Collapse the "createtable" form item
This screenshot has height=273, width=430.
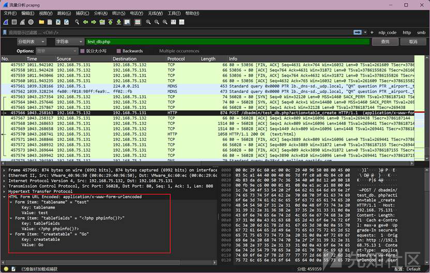(11, 234)
